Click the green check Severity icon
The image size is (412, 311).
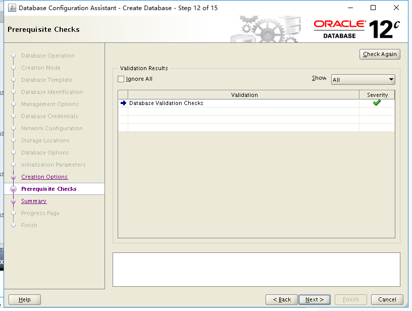tap(377, 102)
